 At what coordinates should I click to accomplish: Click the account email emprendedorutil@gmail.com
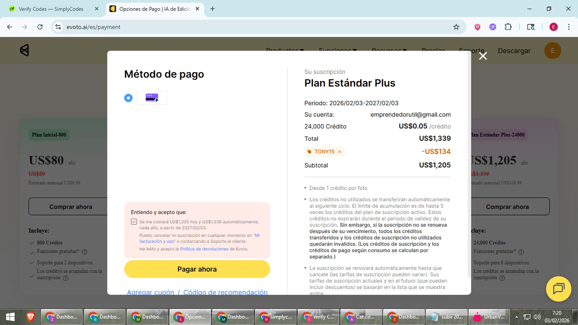coord(410,115)
